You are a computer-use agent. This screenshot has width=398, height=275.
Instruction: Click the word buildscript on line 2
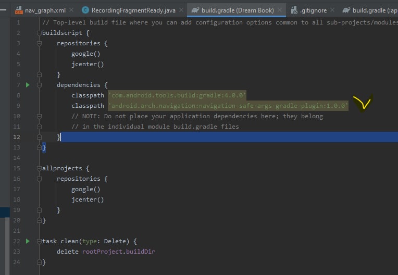coord(62,33)
